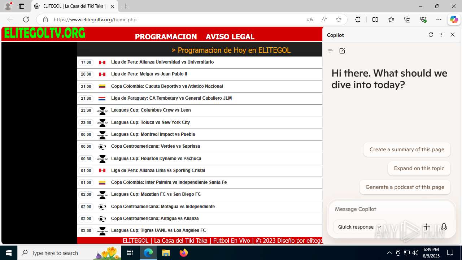Viewport: 462px width, 260px height.
Task: Open a new browser tab
Action: pos(126,6)
